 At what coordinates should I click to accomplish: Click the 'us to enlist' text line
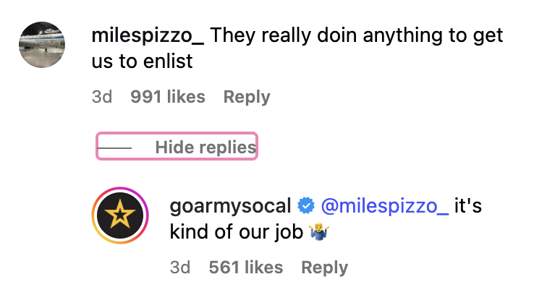tap(142, 61)
